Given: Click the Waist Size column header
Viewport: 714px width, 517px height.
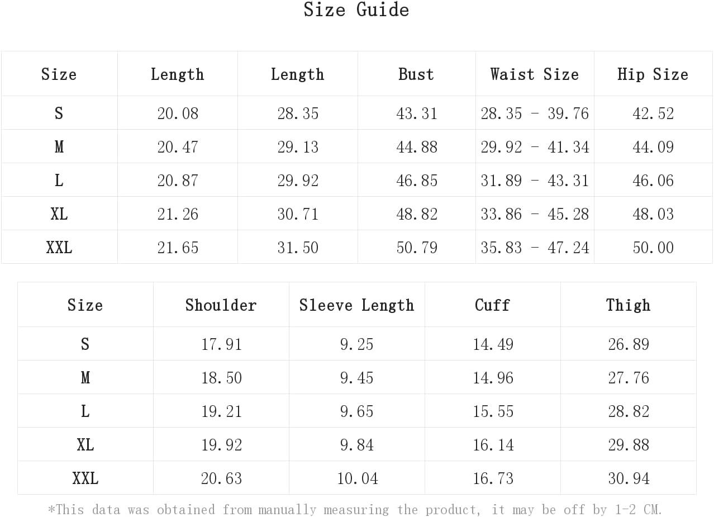Looking at the screenshot, I should 535,74.
